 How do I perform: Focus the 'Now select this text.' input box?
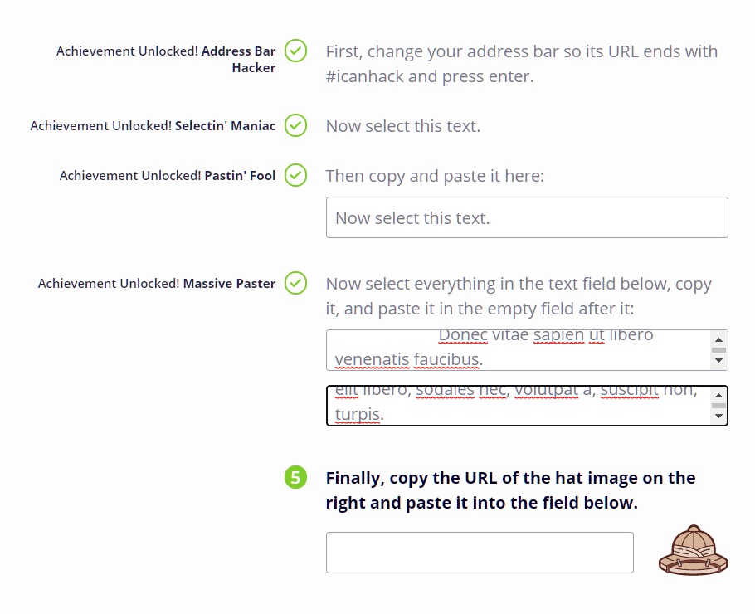[527, 217]
